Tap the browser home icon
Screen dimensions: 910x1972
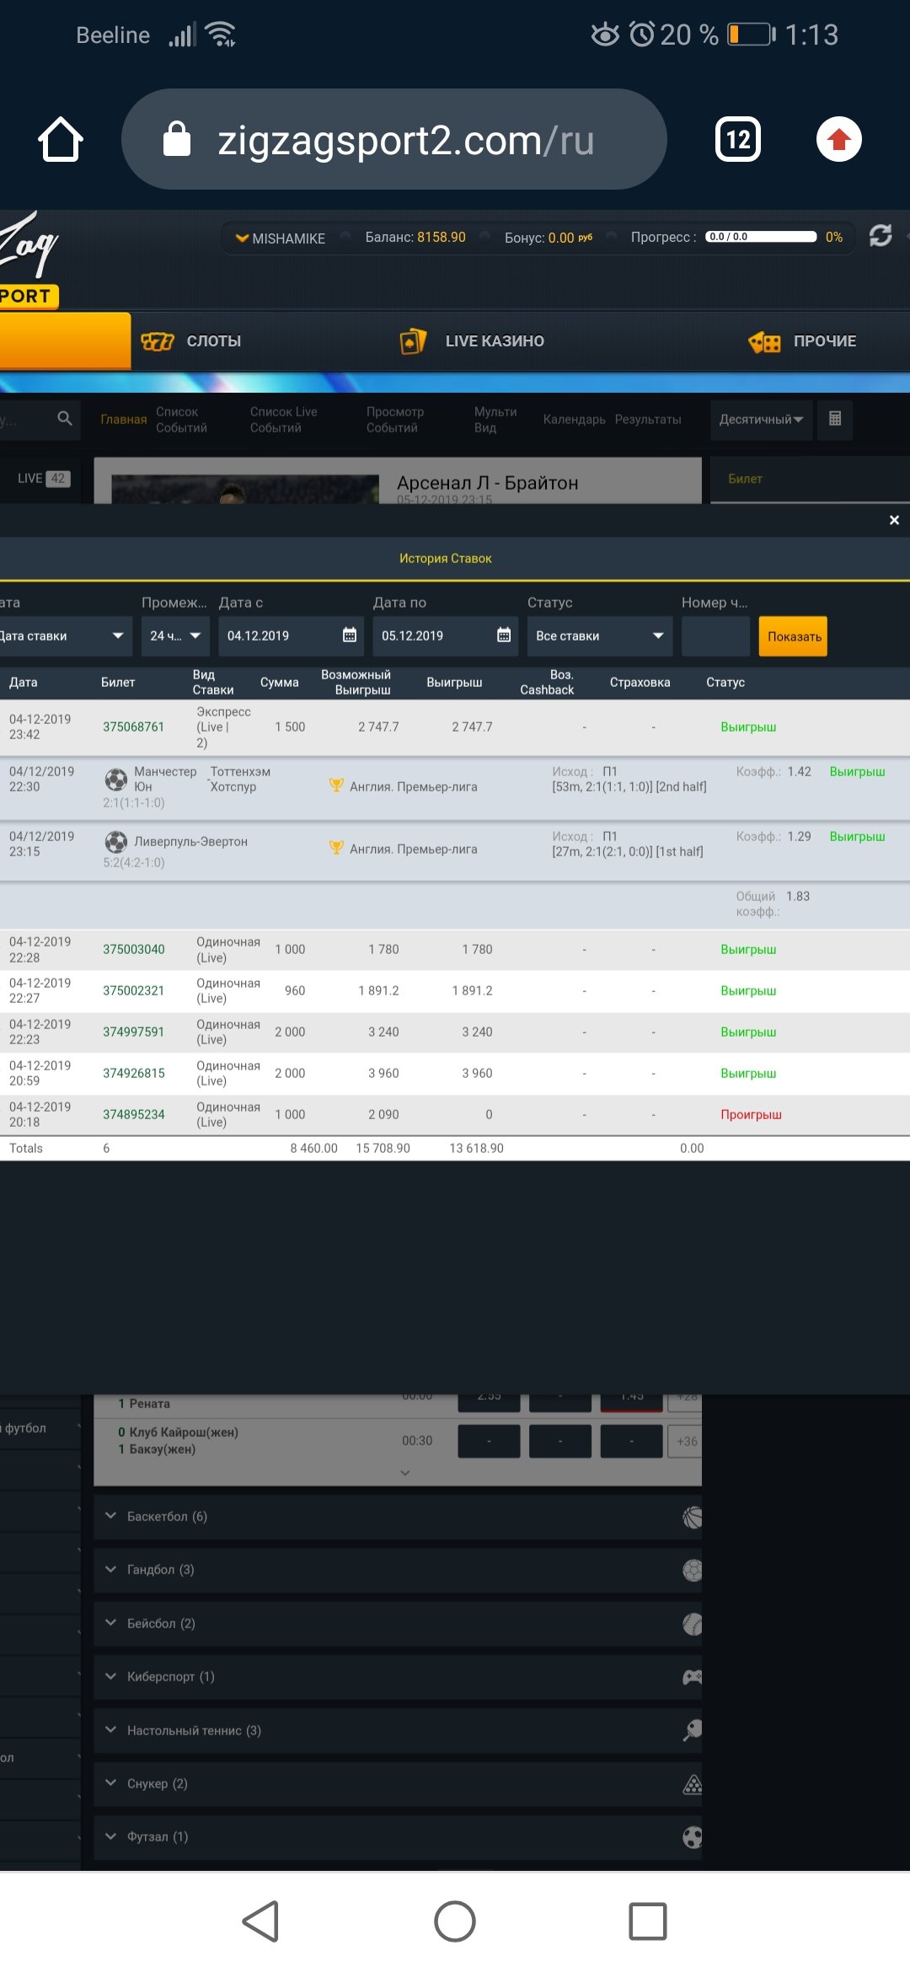[x=61, y=140]
